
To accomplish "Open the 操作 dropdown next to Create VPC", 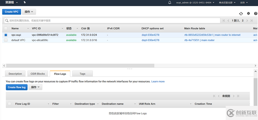I will pos(29,12).
